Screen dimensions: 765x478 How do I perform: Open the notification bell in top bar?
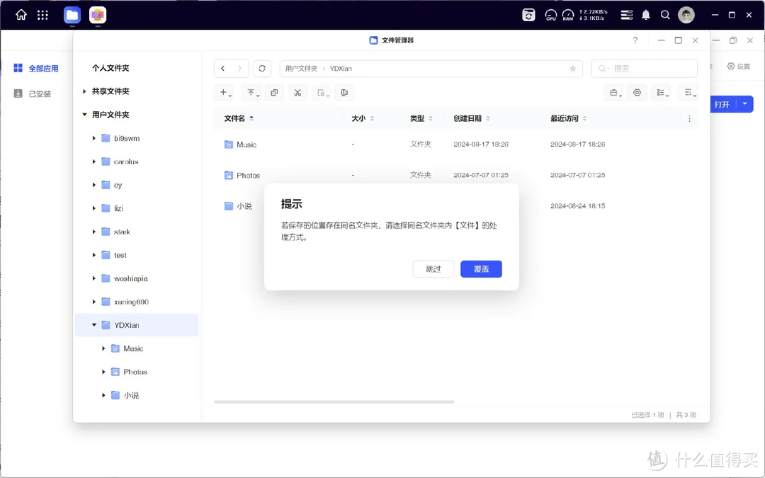click(x=645, y=15)
